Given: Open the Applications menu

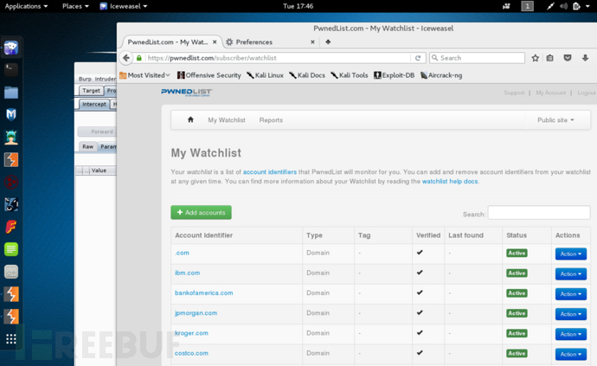Looking at the screenshot, I should pos(26,6).
